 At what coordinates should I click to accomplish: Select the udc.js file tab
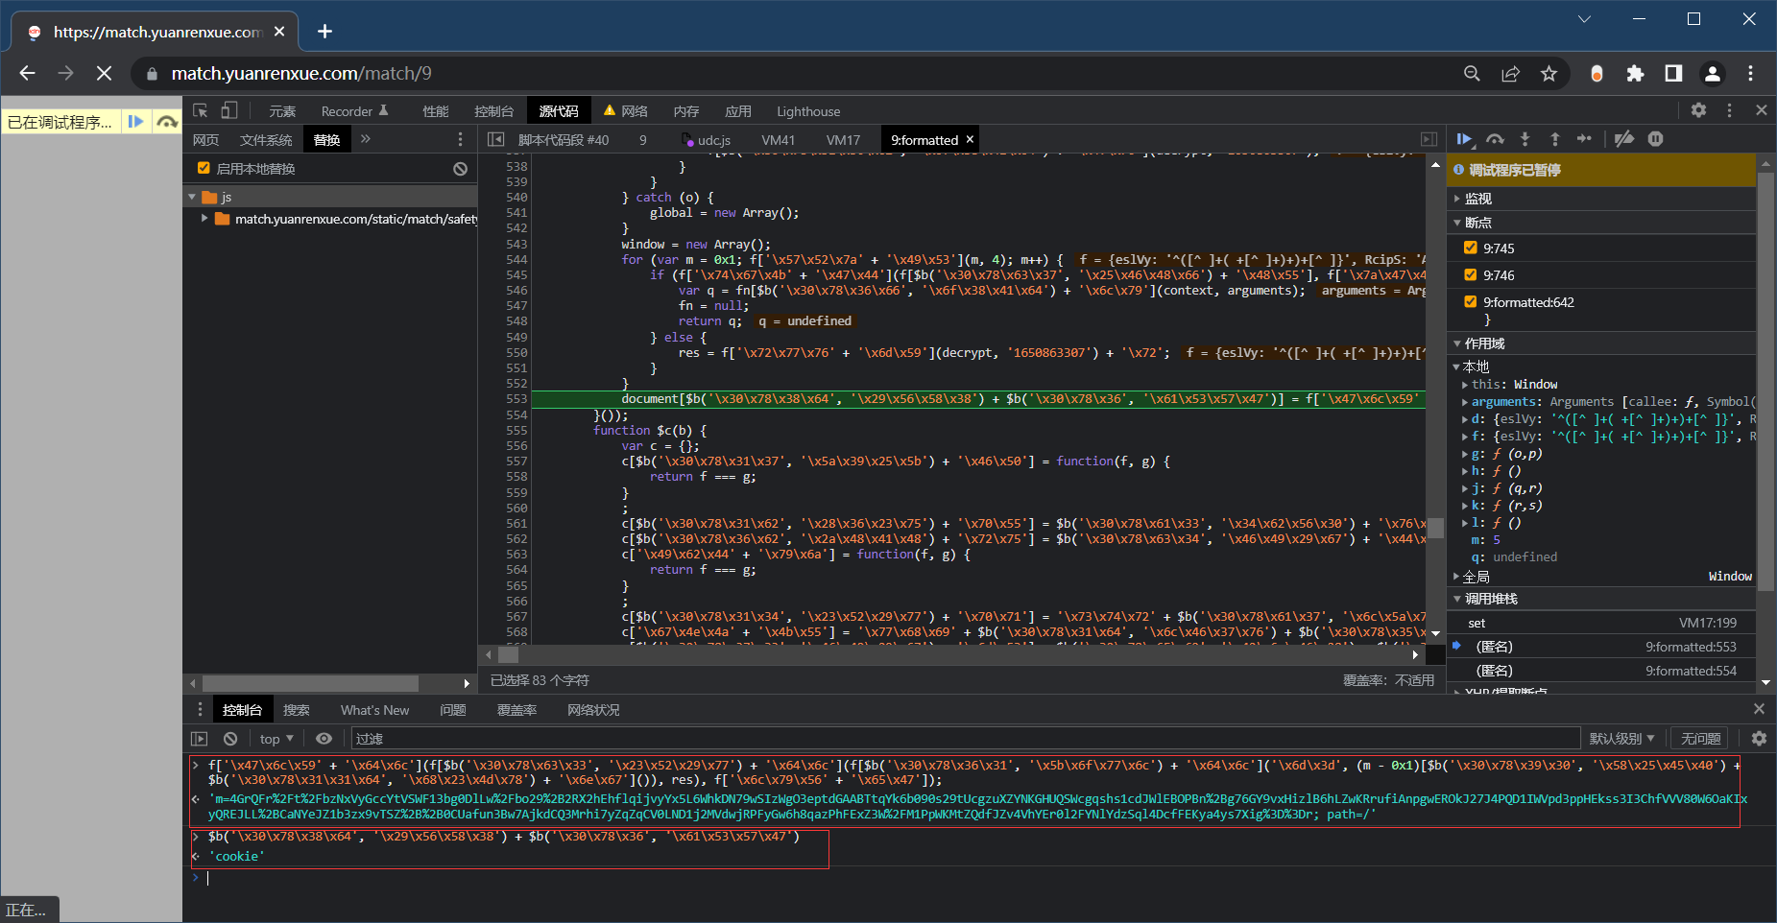click(707, 140)
